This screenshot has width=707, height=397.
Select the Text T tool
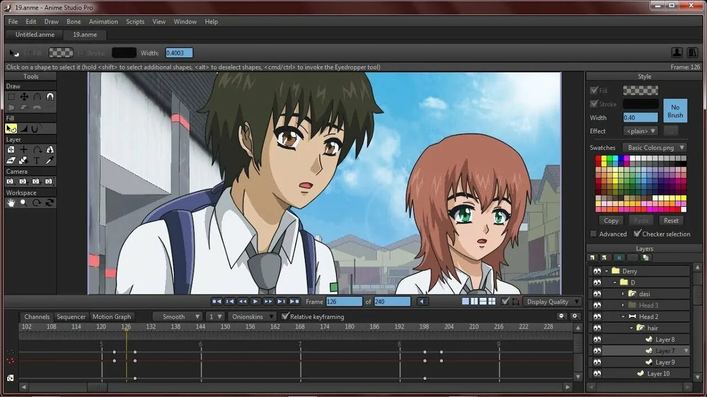click(x=37, y=160)
